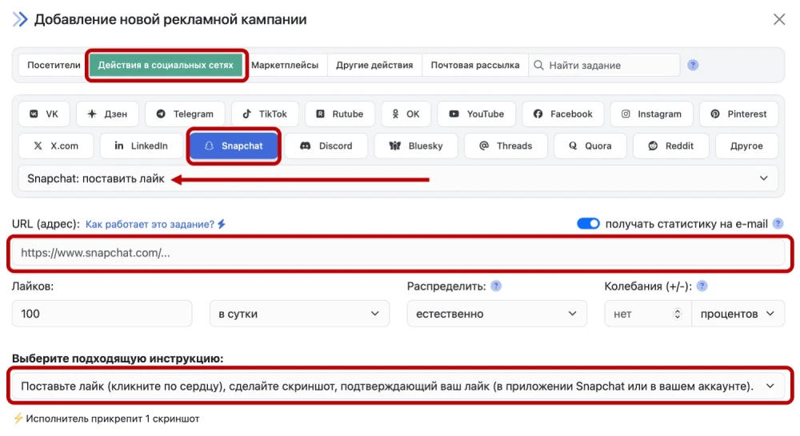Screen dimensions: 800x436
Task: Click the help icon beside e-mail statistics
Action: tap(778, 224)
